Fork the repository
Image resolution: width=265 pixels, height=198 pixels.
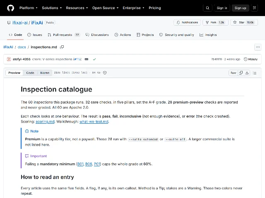coord(215,22)
